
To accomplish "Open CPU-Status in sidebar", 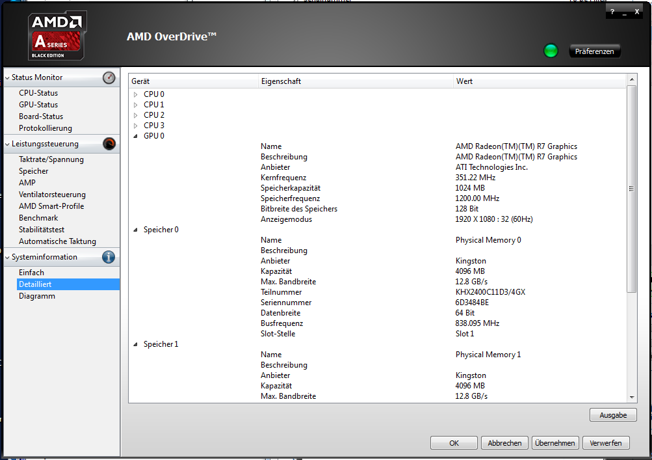I will pyautogui.click(x=38, y=93).
